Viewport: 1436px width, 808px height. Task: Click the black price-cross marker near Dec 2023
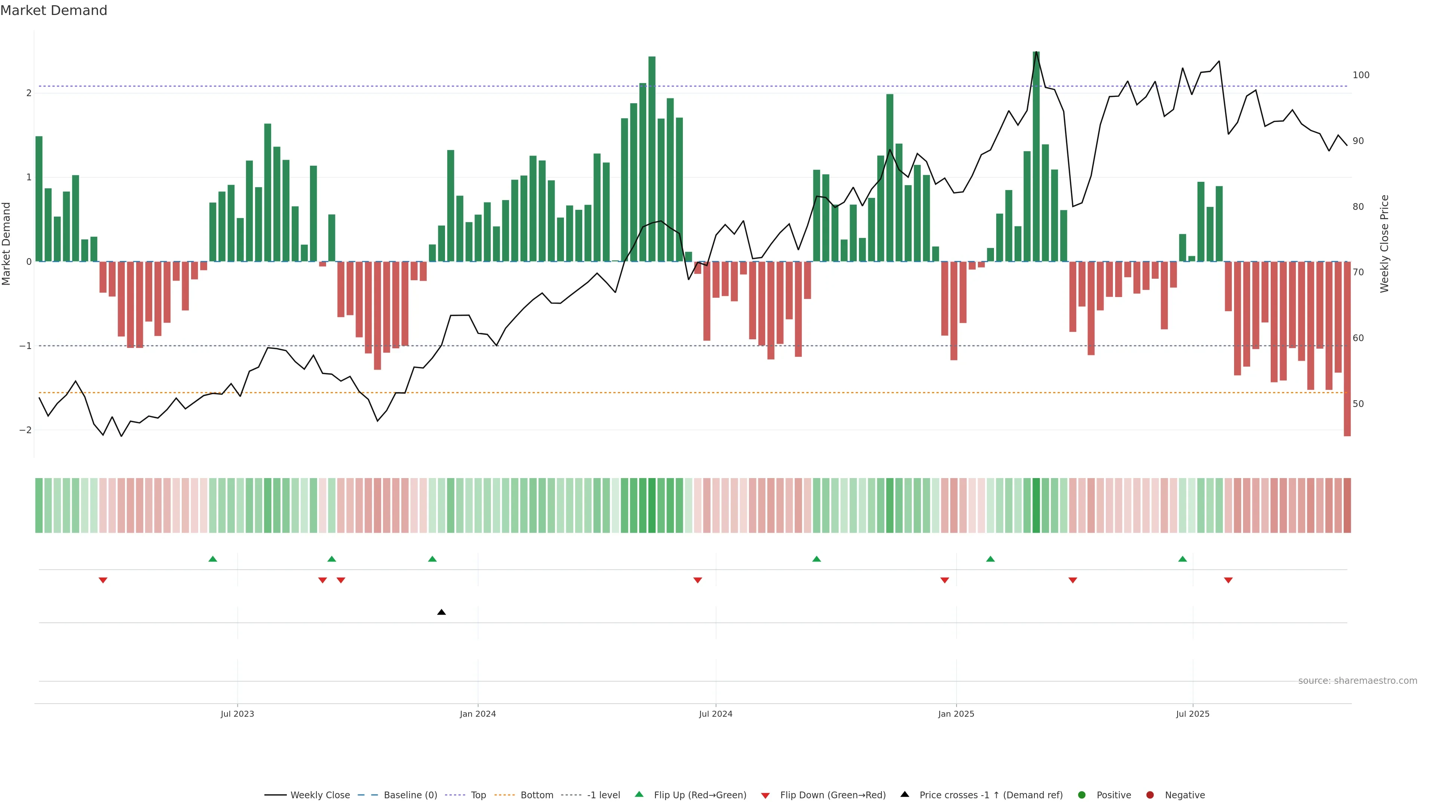442,612
